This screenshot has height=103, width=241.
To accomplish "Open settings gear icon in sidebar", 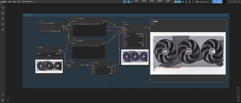I will coord(3,100).
